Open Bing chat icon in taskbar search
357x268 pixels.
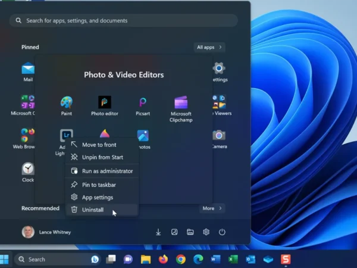95,259
